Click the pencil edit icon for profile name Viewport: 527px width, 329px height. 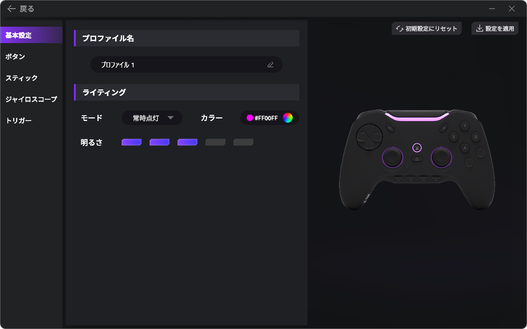pos(270,64)
